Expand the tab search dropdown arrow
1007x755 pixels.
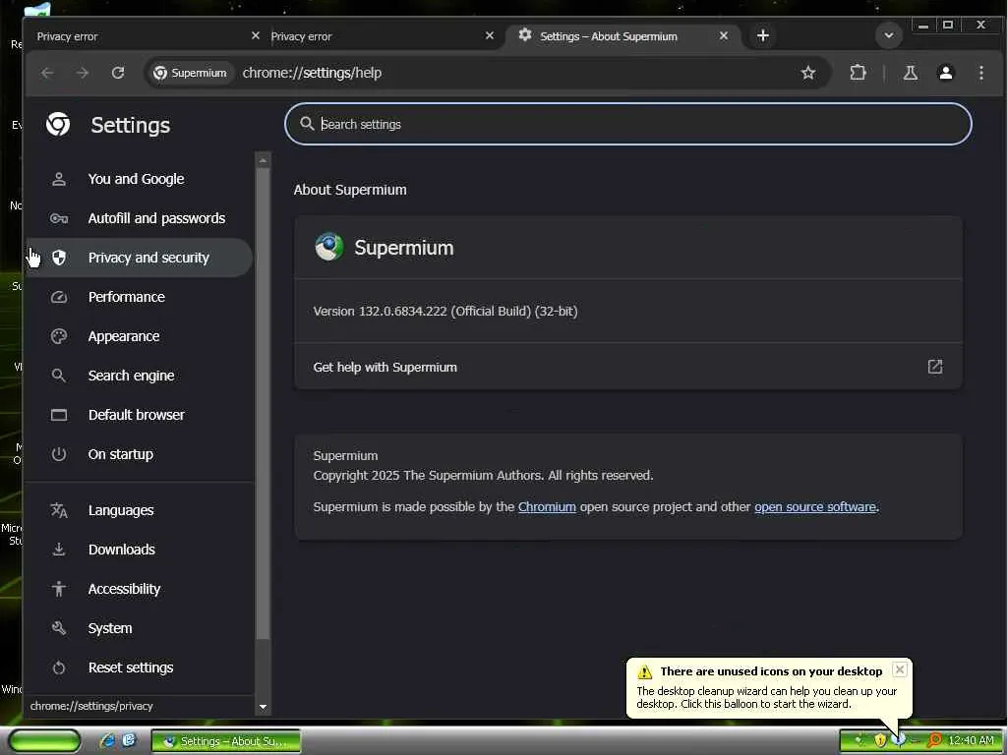[889, 35]
